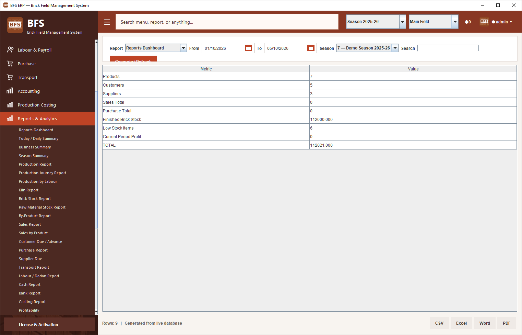
Task: Open Cash Report
Action: click(29, 284)
